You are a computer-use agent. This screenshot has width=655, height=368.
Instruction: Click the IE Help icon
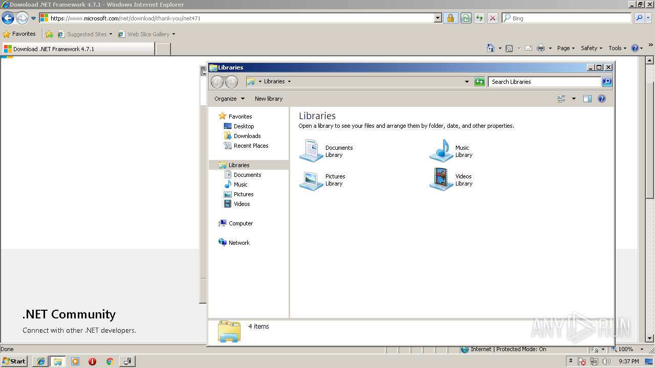(x=635, y=48)
